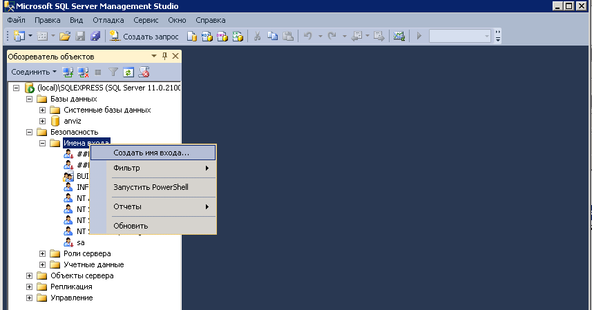Open the Отладка menu
Image resolution: width=592 pixels, height=310 pixels.
108,20
